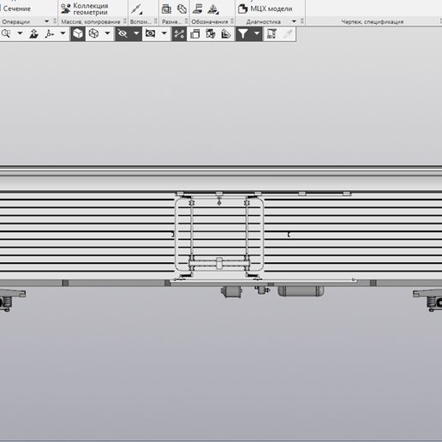This screenshot has width=442, height=442.
Task: Click the Сечение command
Action: point(16,9)
